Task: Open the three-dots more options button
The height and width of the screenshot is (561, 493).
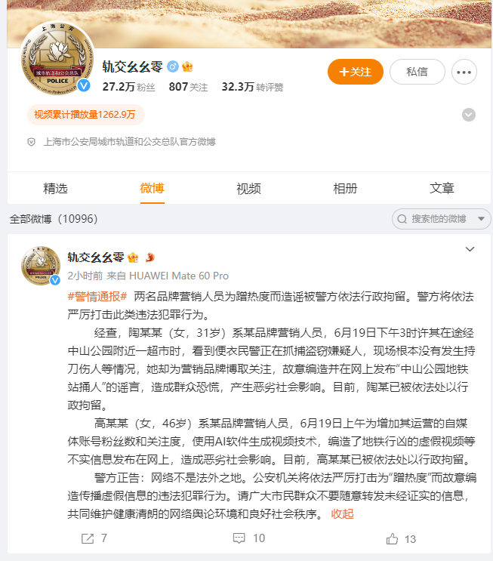Action: (464, 72)
